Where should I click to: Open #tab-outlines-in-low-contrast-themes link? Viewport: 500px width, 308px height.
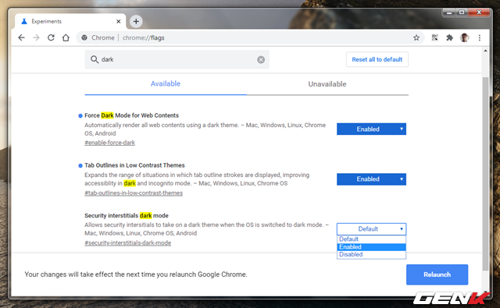tap(134, 193)
